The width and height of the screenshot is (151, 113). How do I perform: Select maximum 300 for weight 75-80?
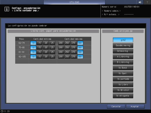[x=80, y=47]
